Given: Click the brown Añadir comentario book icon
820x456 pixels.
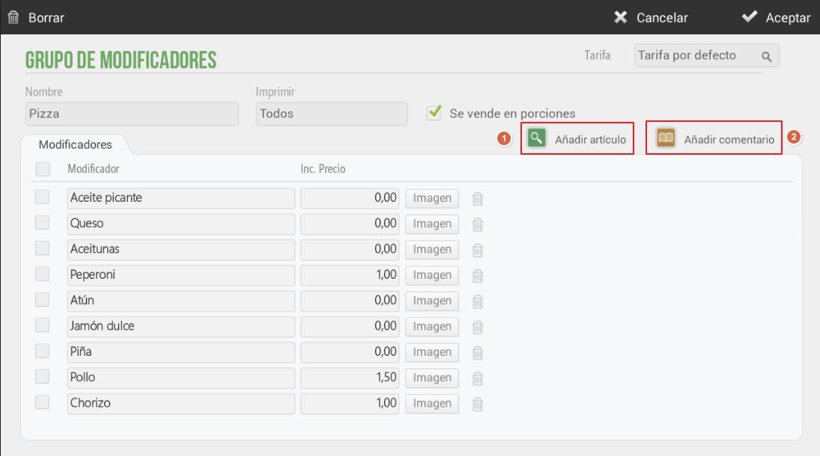Looking at the screenshot, I should 666,138.
